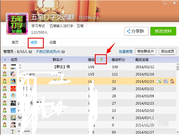179x135 pixels.
Task: Switch to the 成员 tab
Action: click(x=34, y=42)
